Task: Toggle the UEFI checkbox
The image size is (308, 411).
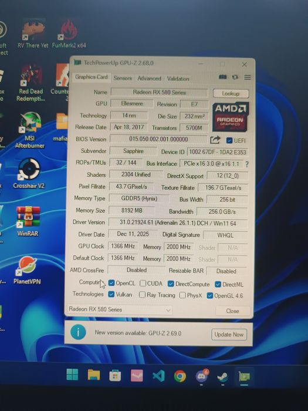Action: coord(229,140)
